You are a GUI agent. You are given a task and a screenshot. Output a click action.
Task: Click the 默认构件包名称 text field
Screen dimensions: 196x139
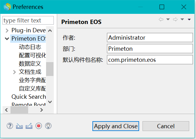tap(150, 60)
